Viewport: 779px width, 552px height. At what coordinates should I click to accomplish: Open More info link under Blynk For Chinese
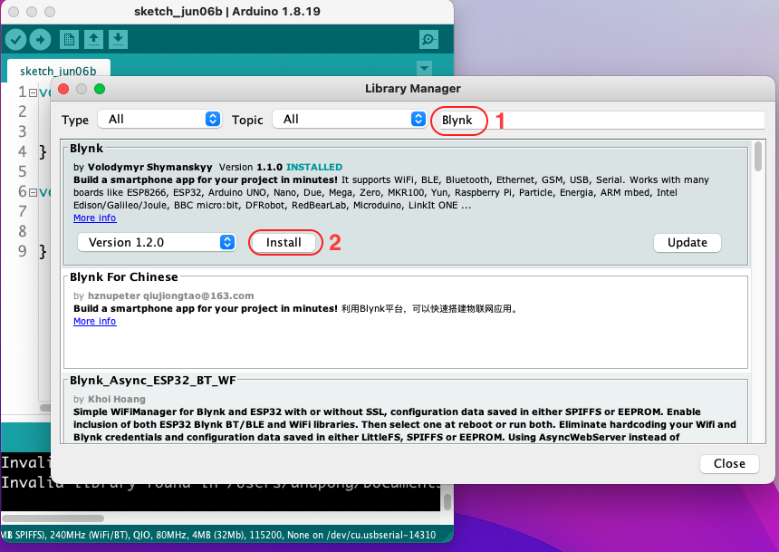point(95,321)
